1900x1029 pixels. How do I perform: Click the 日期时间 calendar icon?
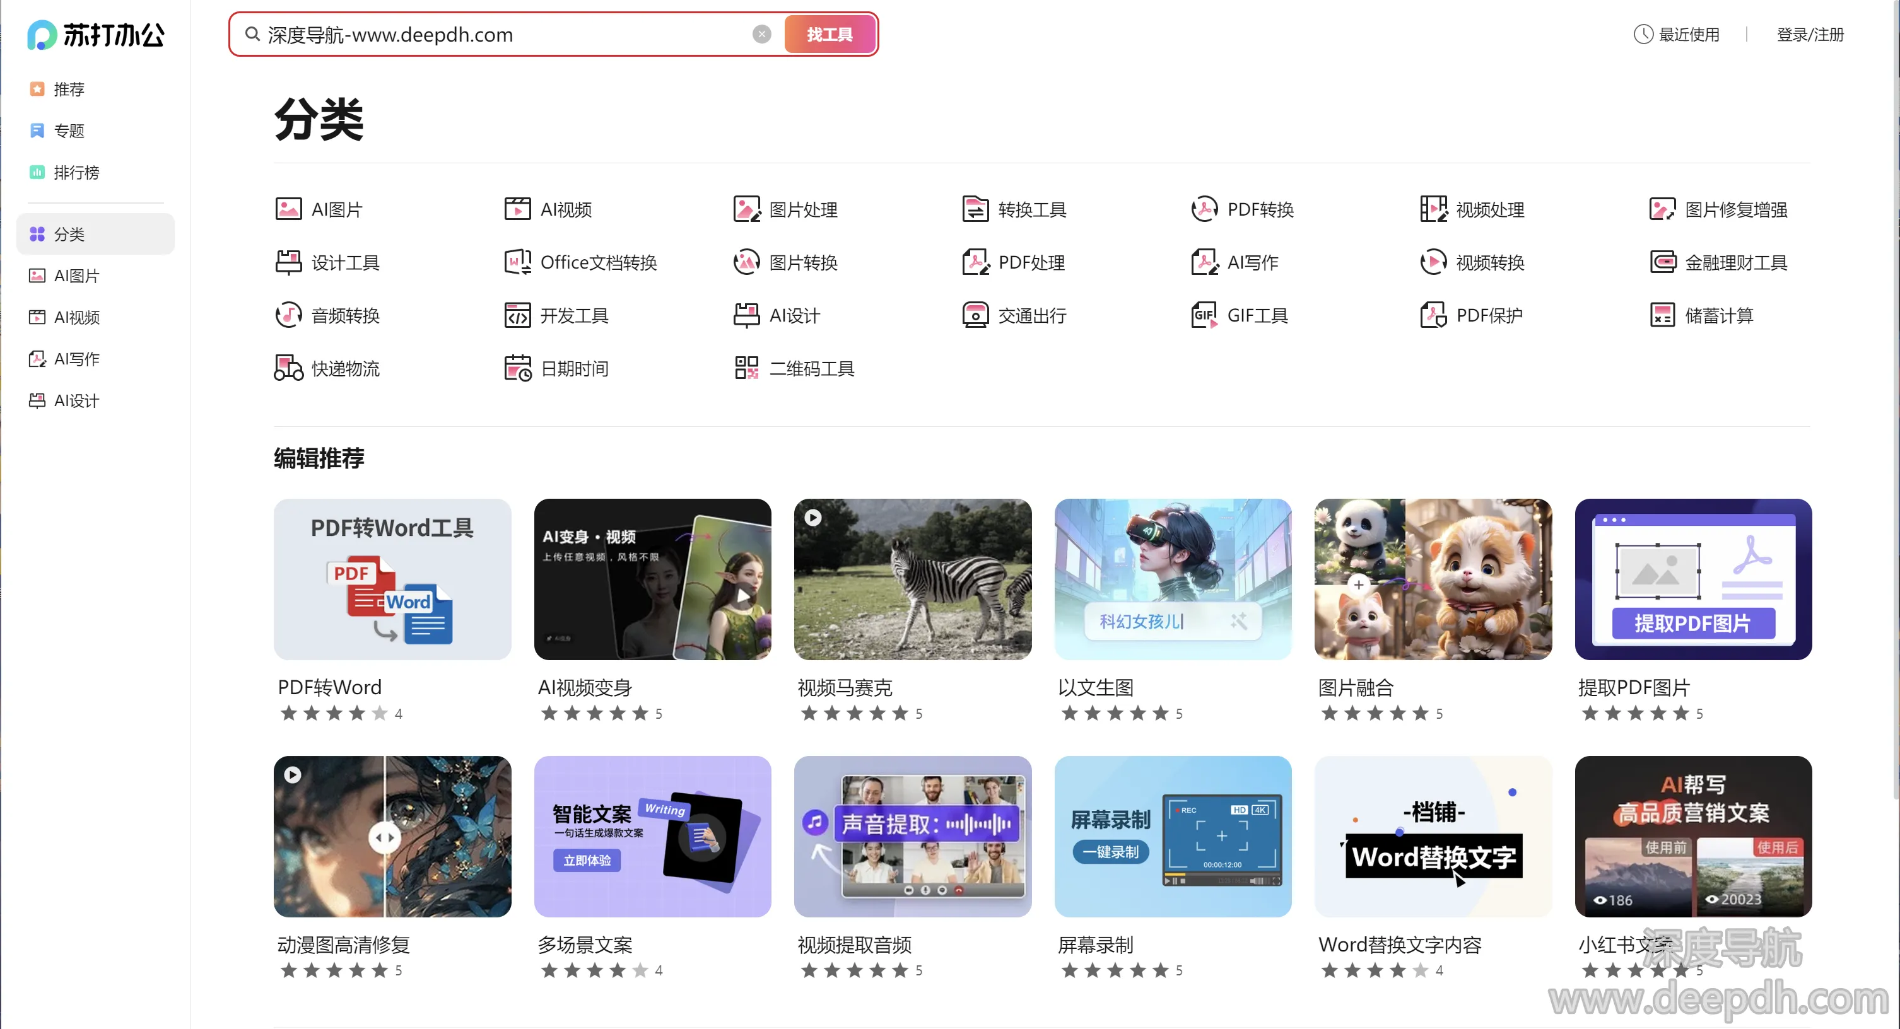click(x=517, y=368)
